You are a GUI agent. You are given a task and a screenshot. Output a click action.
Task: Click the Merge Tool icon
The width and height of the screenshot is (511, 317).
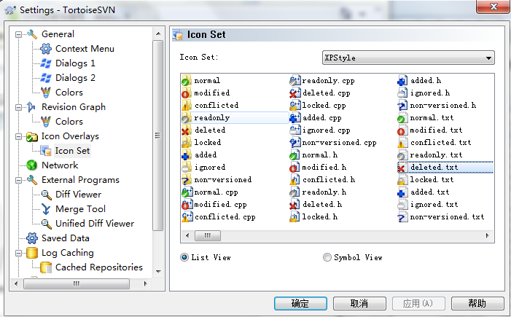coord(46,209)
